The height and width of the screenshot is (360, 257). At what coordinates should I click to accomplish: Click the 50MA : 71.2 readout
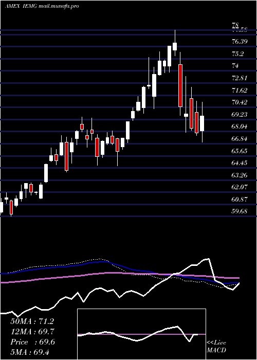pos(32,321)
